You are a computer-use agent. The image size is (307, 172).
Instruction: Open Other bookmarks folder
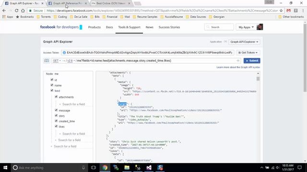point(291,17)
